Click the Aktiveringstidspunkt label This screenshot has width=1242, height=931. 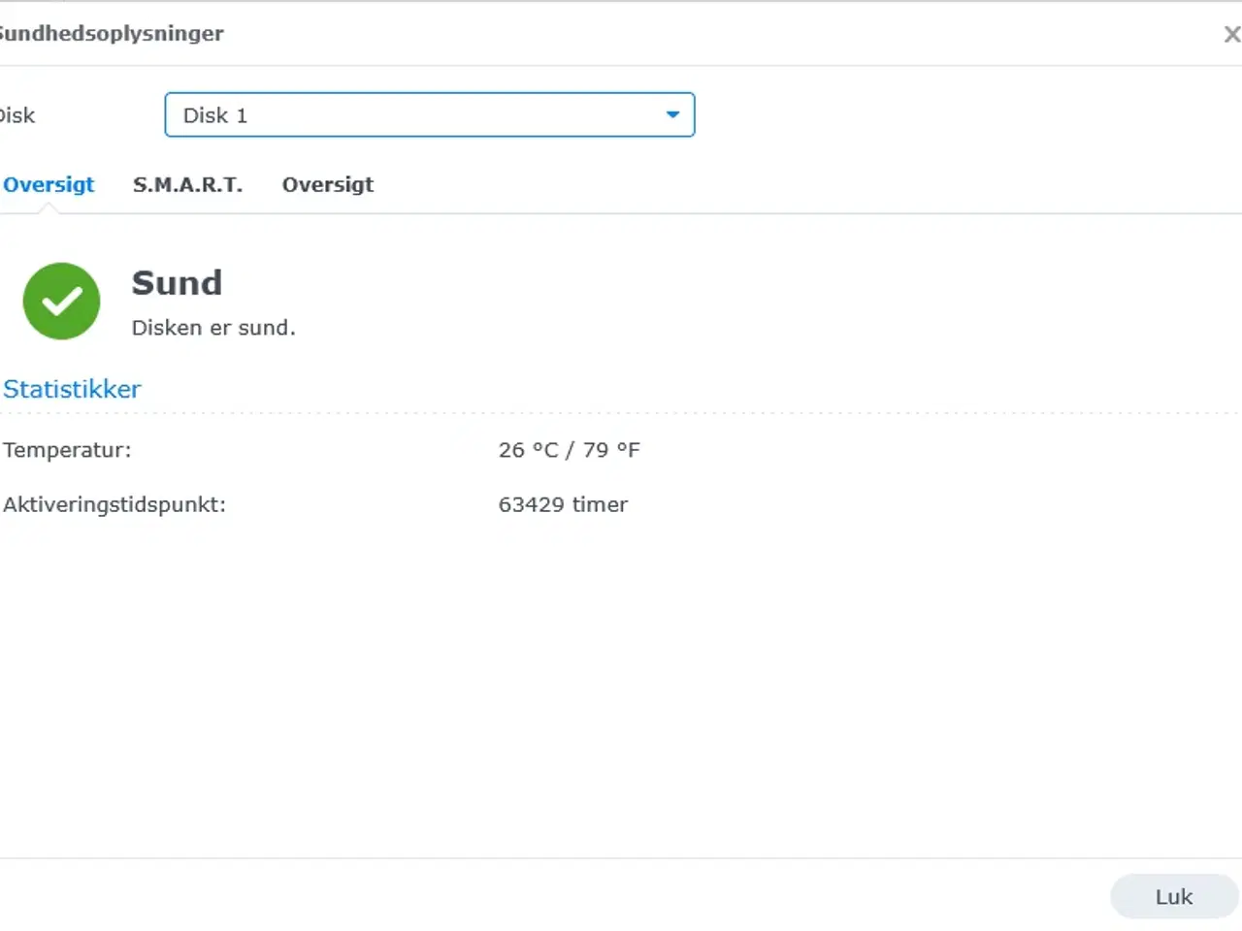[114, 504]
